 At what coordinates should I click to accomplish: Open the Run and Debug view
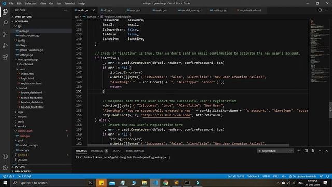pyautogui.click(x=5, y=46)
